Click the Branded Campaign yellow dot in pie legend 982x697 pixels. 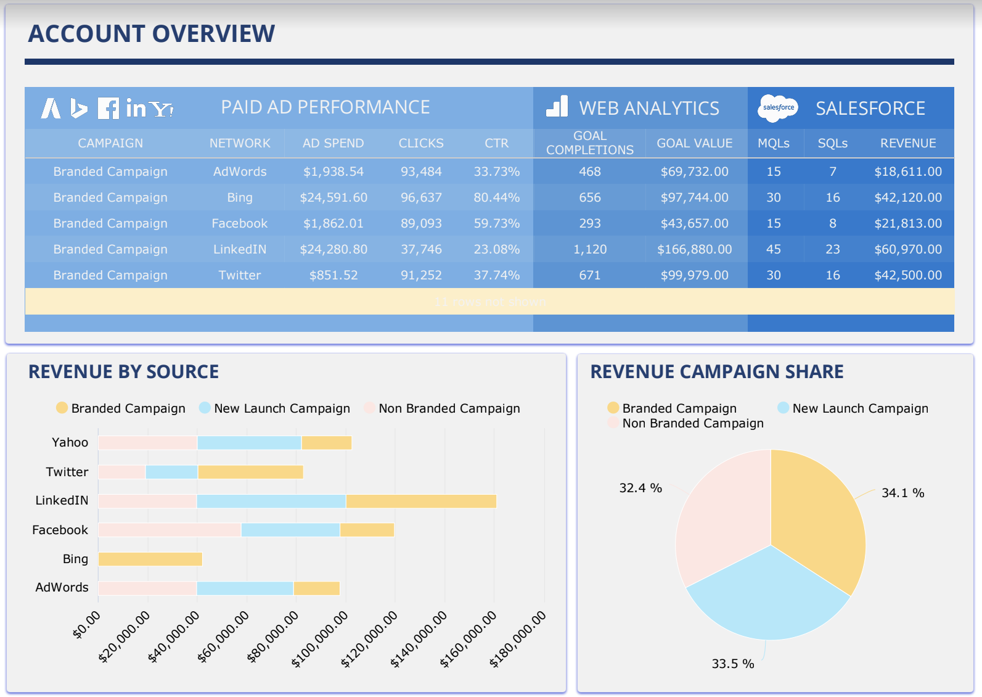pos(613,408)
